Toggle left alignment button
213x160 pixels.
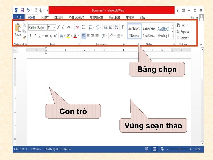[x=83, y=36]
